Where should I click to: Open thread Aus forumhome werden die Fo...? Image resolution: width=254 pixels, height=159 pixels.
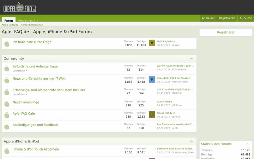176,124
